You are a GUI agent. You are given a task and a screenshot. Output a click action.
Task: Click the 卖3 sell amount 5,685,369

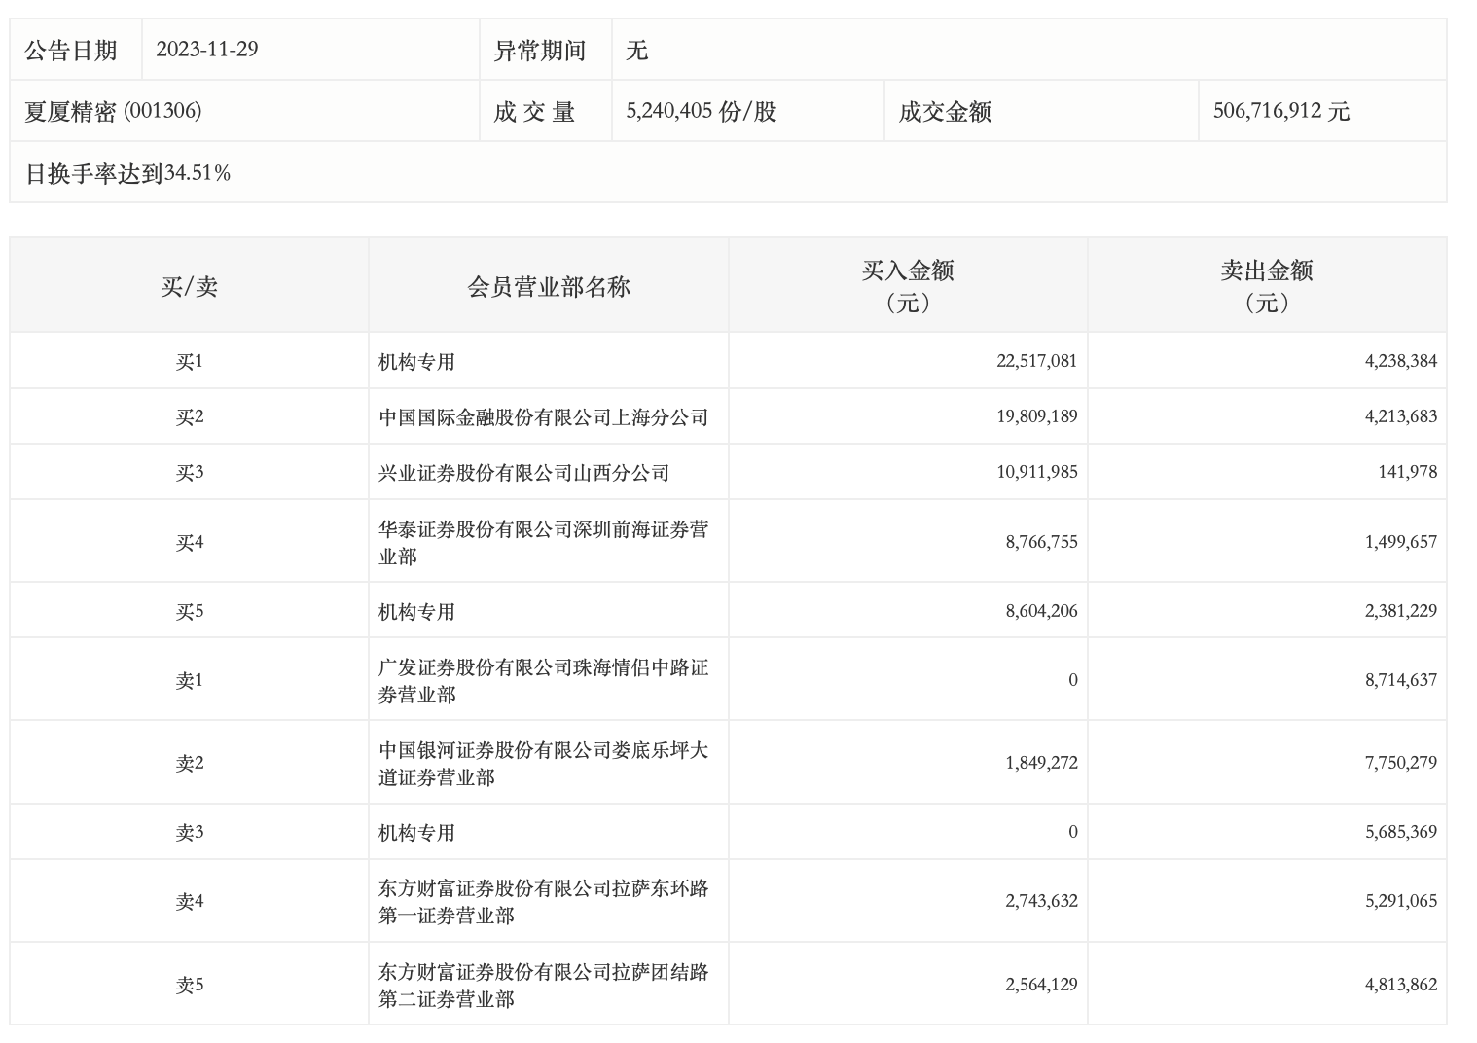click(1400, 832)
